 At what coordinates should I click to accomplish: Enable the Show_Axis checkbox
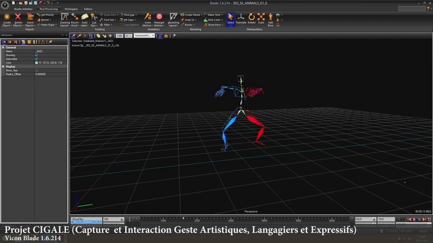[x=36, y=70]
